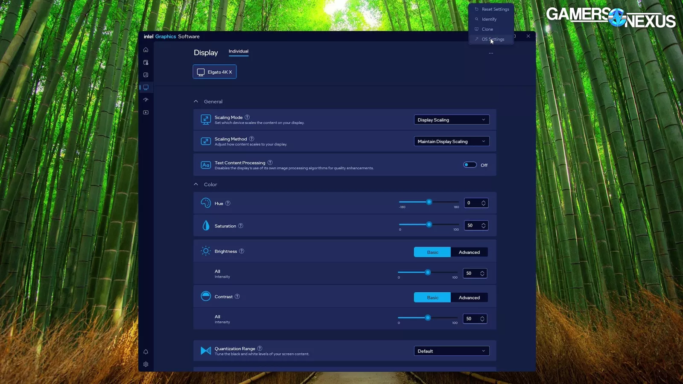Open the profiles icon in sidebar
This screenshot has width=683, height=384.
coord(146,62)
